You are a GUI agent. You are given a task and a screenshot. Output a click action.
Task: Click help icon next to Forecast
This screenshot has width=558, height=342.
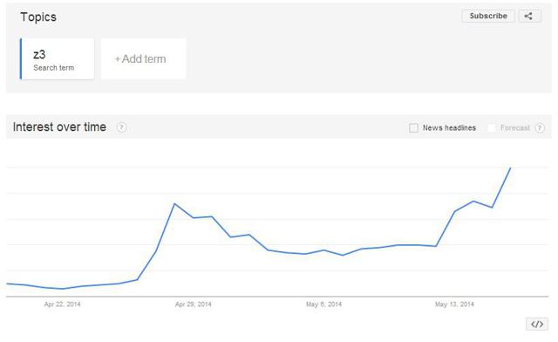tap(540, 128)
